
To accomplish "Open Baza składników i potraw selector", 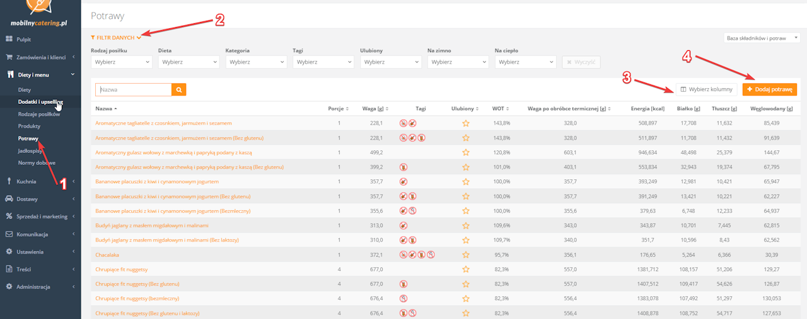I will [x=762, y=38].
